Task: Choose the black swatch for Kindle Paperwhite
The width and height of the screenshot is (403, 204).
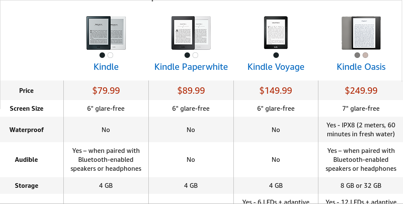Action: [187, 55]
